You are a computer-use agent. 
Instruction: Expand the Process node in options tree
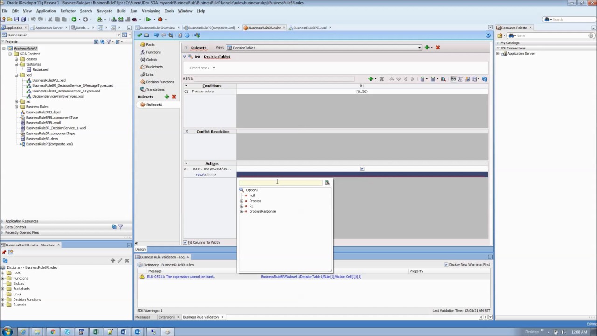242,201
